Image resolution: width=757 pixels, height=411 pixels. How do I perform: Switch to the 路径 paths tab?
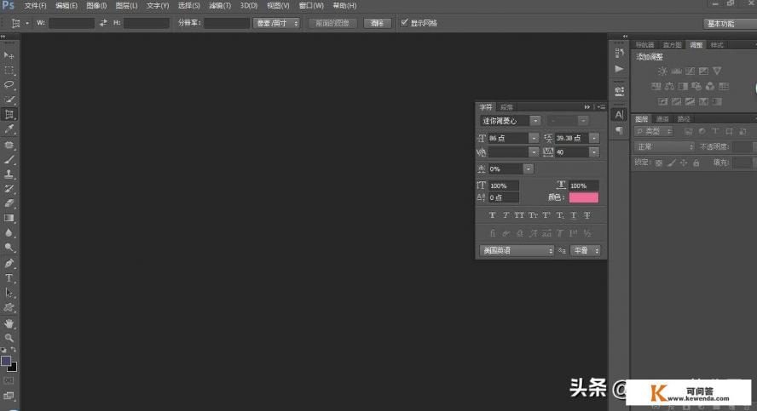tap(684, 119)
